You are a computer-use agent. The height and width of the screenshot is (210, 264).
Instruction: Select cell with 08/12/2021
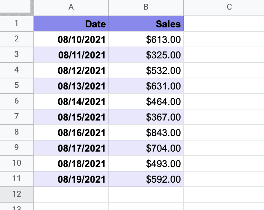click(x=72, y=70)
